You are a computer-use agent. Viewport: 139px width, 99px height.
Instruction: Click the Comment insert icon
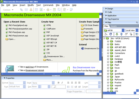pyautogui.click(x=59, y=10)
